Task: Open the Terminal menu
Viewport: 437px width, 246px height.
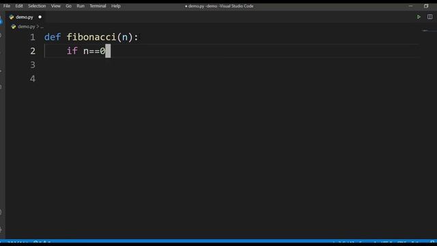Action: click(98, 6)
